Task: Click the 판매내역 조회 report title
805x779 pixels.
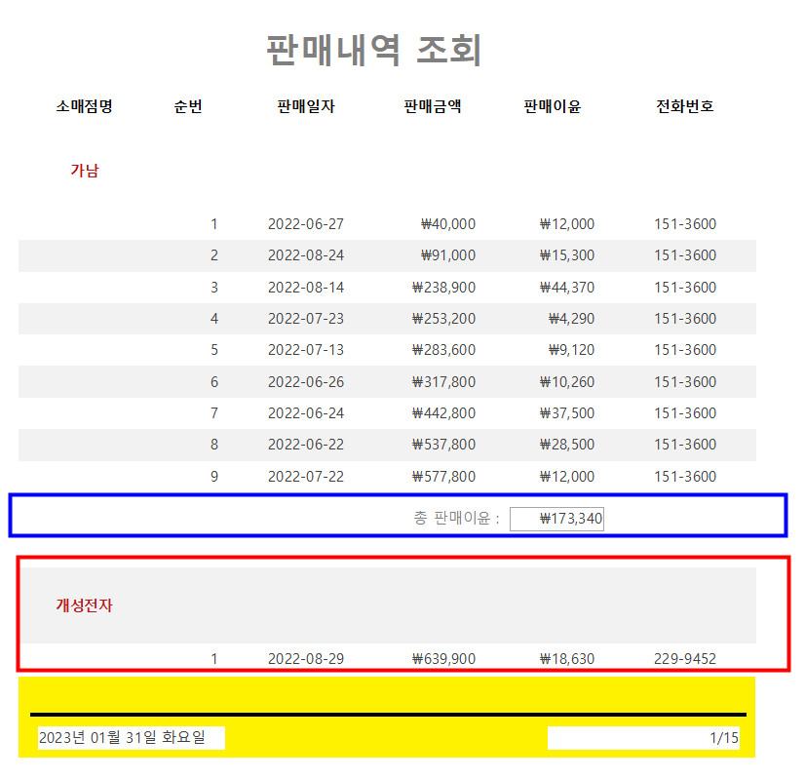Action: 373,51
